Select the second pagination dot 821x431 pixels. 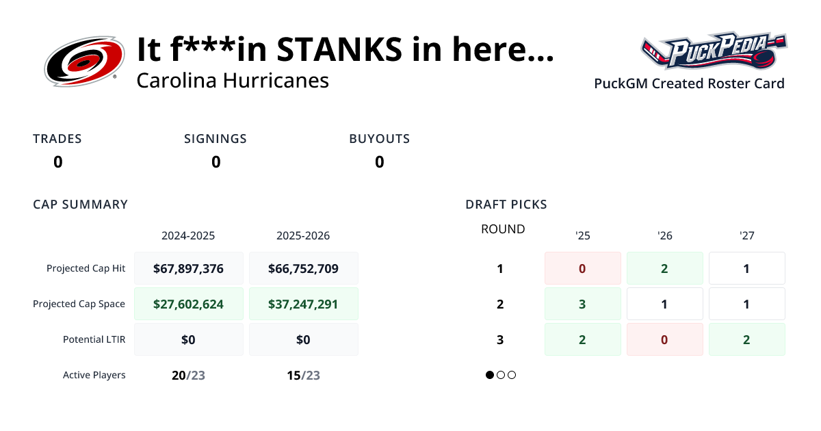(501, 375)
